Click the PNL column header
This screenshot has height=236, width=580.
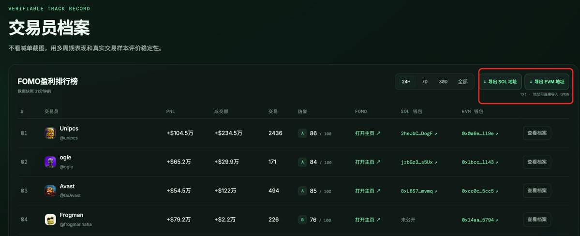(171, 111)
